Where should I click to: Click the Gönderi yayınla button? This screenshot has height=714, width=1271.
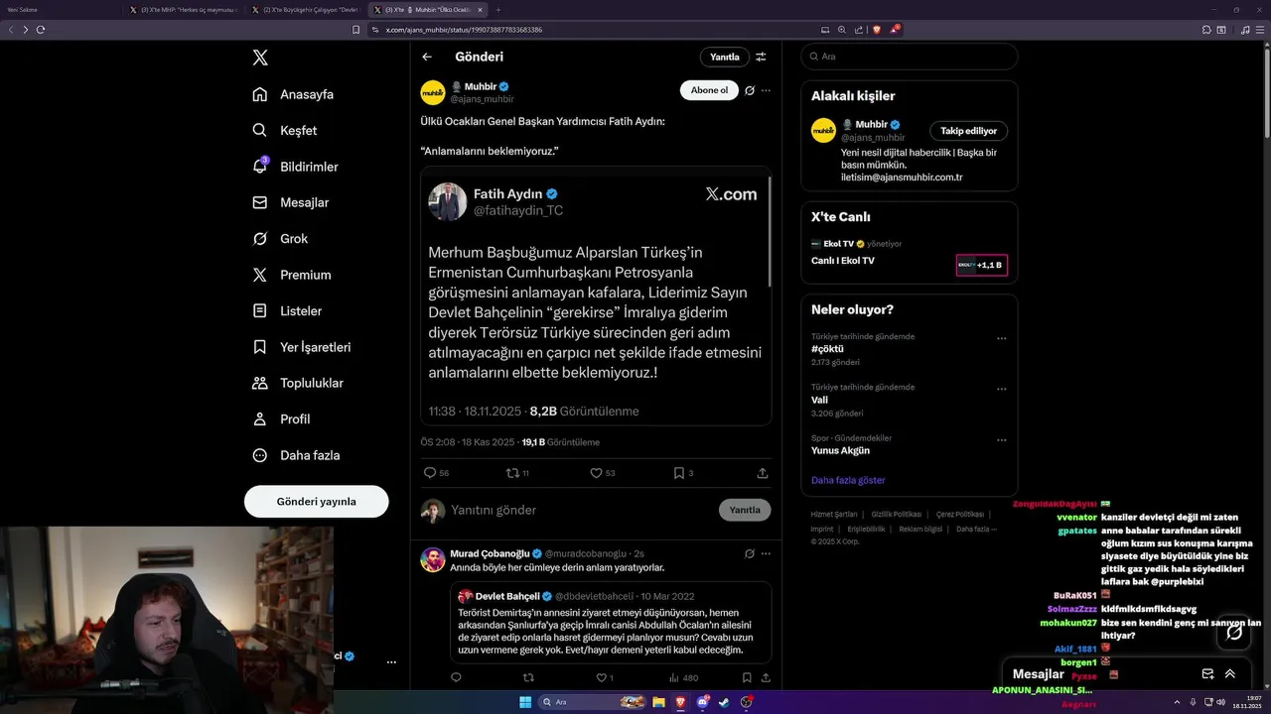(x=316, y=502)
